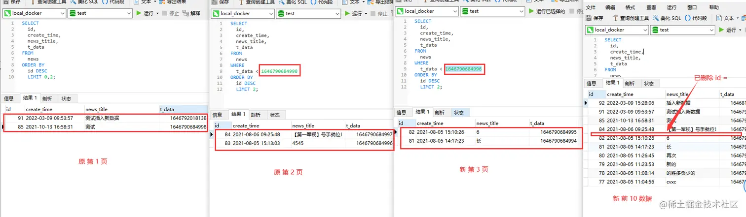Click the news_title column header in 原第1页 window

[121, 109]
